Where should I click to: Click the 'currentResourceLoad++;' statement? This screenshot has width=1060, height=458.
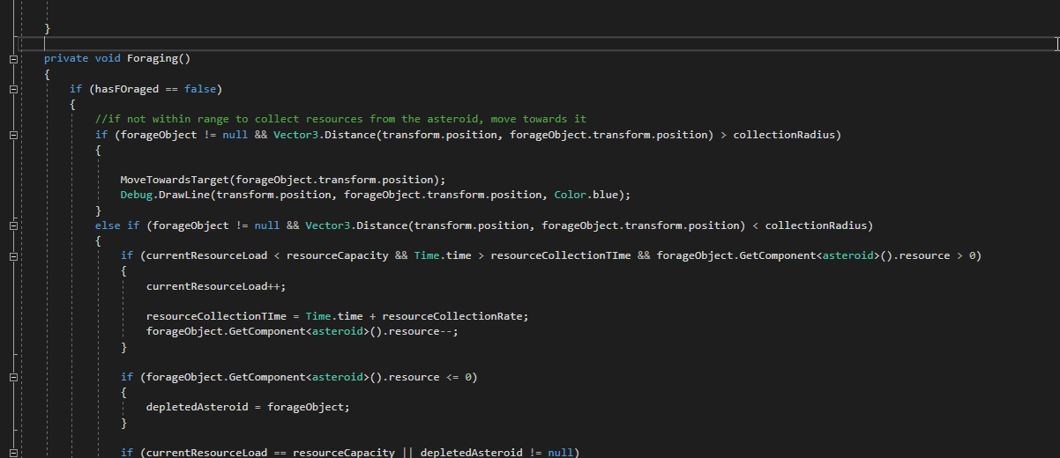point(216,286)
